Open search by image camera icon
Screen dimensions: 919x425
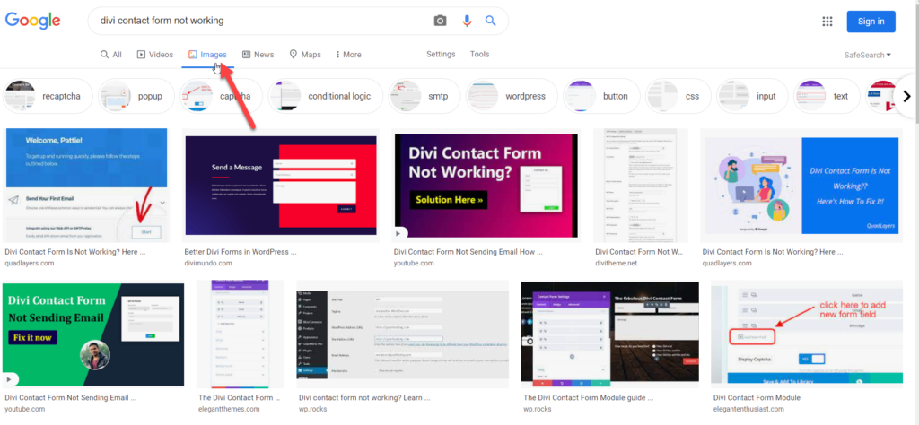440,22
